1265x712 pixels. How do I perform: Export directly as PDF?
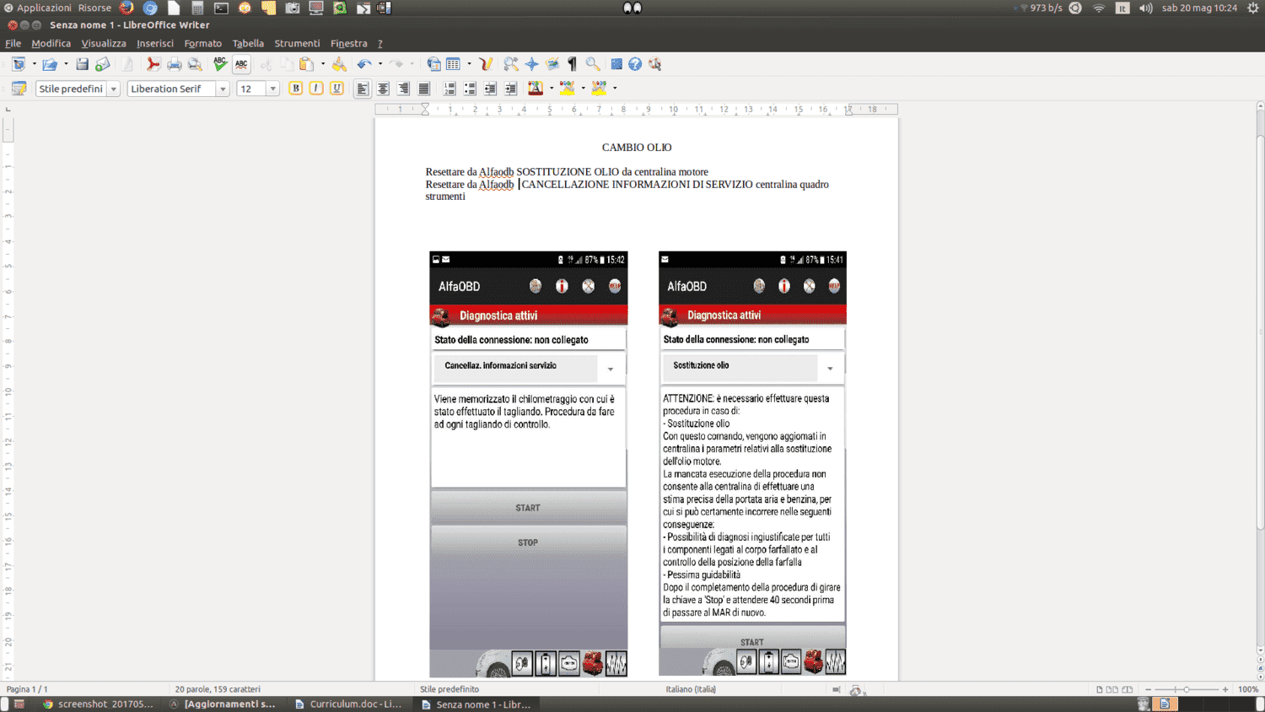pos(153,64)
